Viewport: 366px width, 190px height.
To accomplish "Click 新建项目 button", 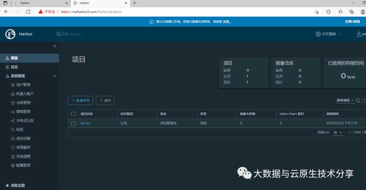I will (81, 100).
